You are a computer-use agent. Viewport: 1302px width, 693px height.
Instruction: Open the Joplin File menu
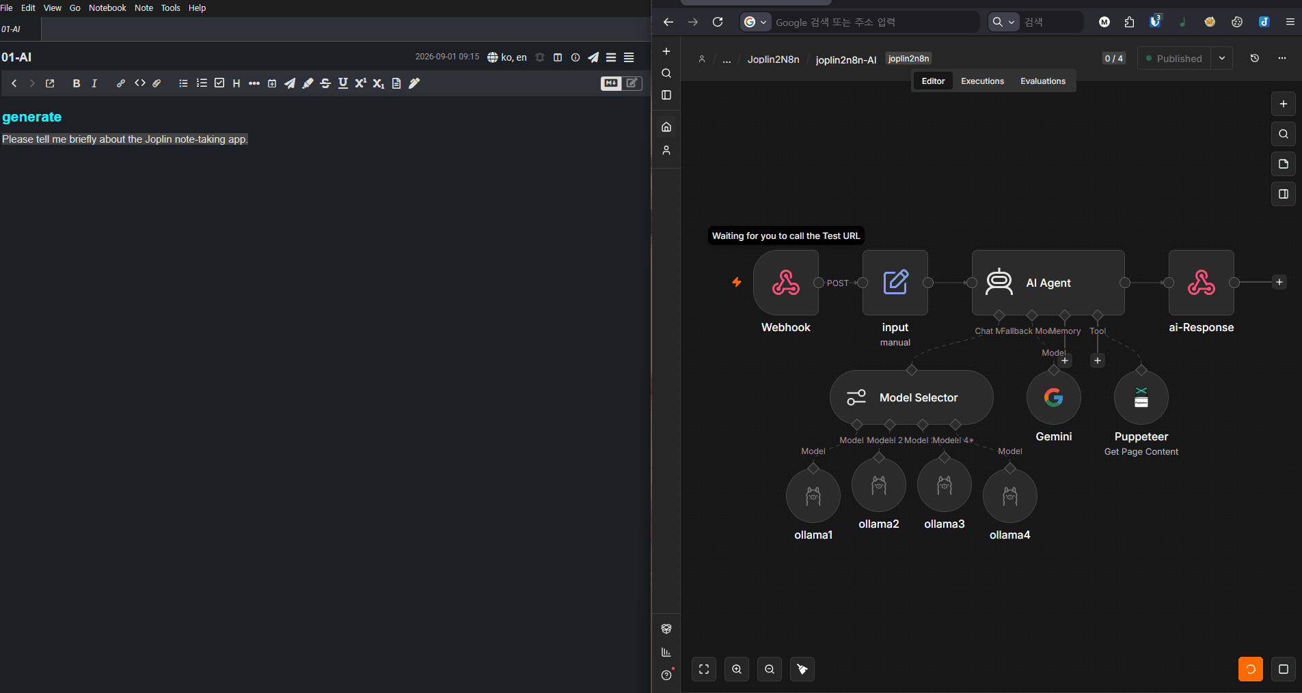(x=7, y=8)
